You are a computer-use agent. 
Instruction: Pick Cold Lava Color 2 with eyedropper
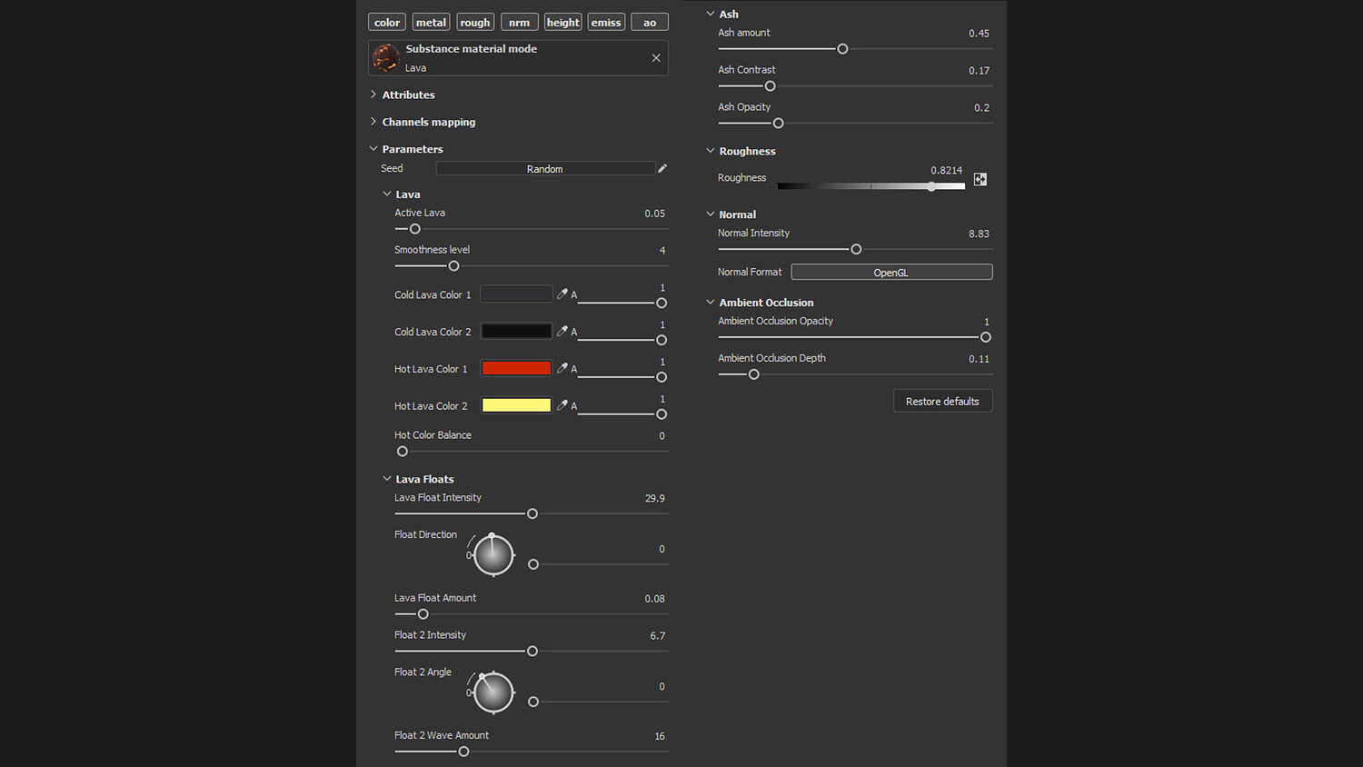[562, 331]
